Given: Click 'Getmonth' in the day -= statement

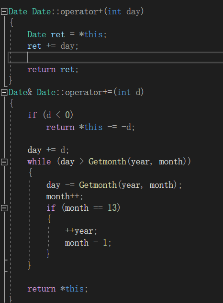Looking at the screenshot, I should coord(98,185).
